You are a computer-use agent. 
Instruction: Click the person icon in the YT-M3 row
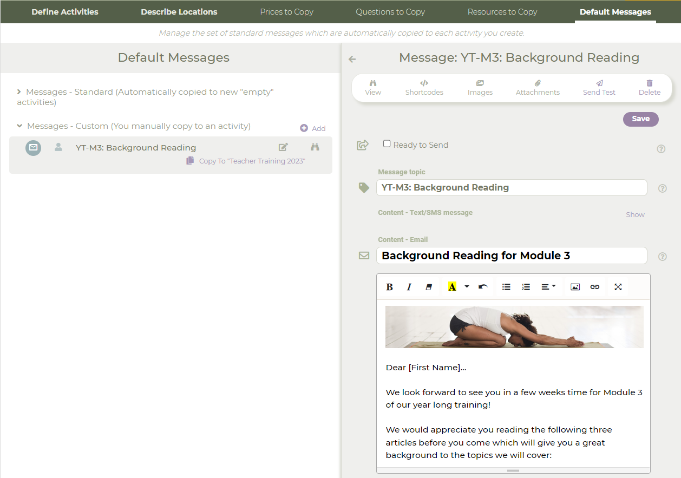(58, 147)
